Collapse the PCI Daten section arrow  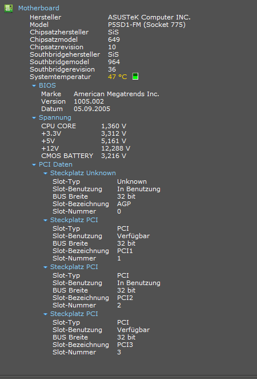pos(34,165)
